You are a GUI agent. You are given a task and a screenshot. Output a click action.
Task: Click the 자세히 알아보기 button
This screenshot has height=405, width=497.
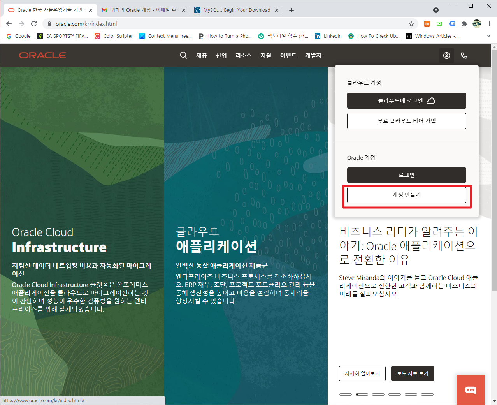362,373
